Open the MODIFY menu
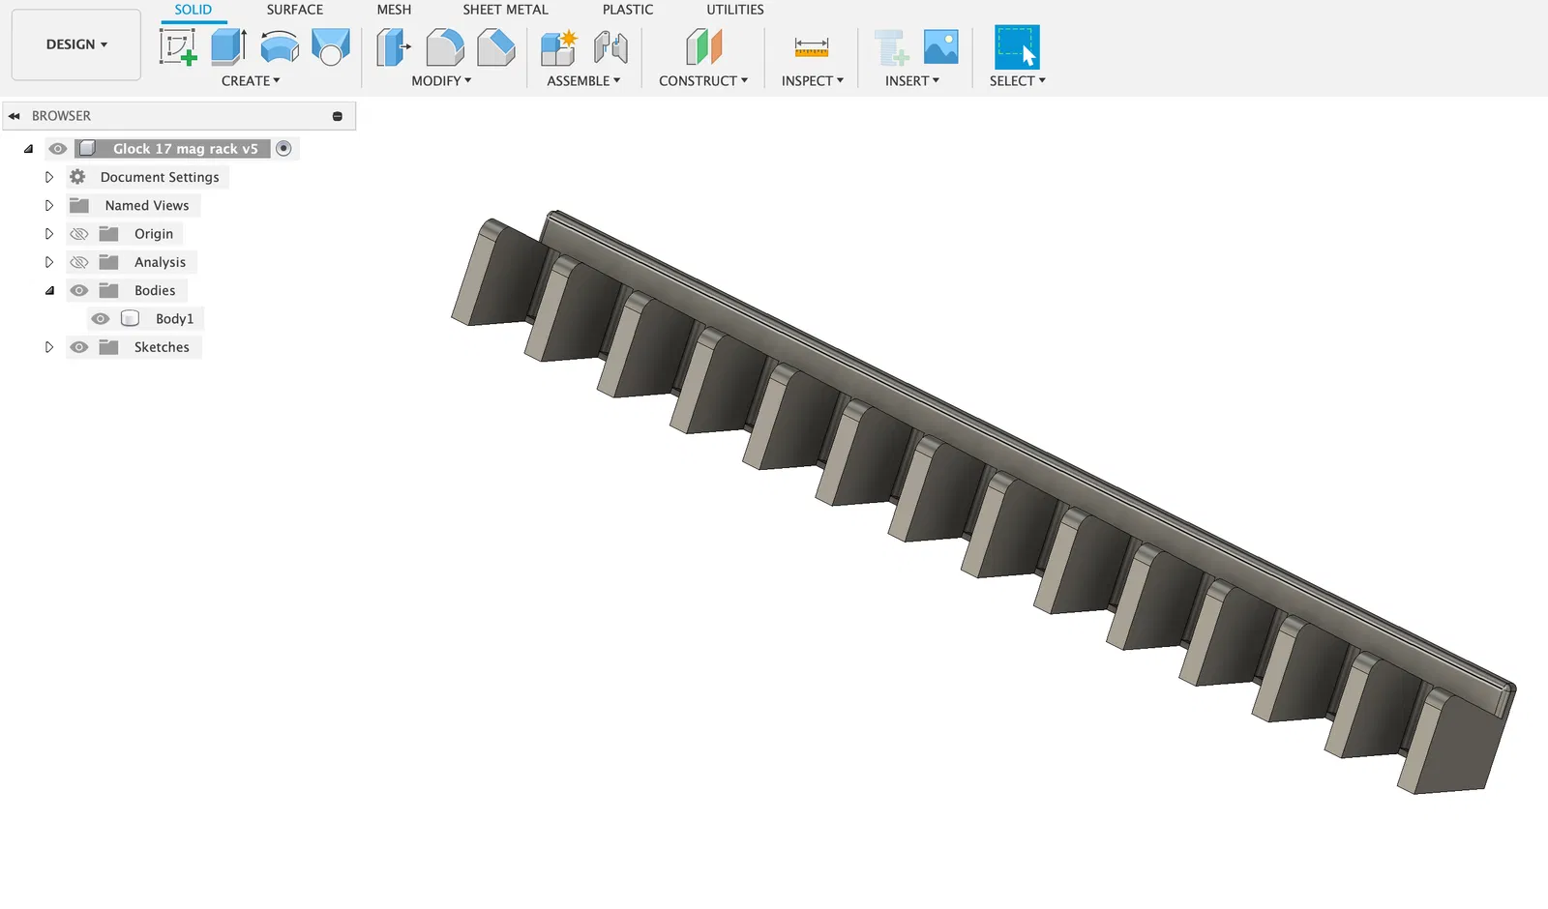The height and width of the screenshot is (909, 1548). pyautogui.click(x=441, y=81)
